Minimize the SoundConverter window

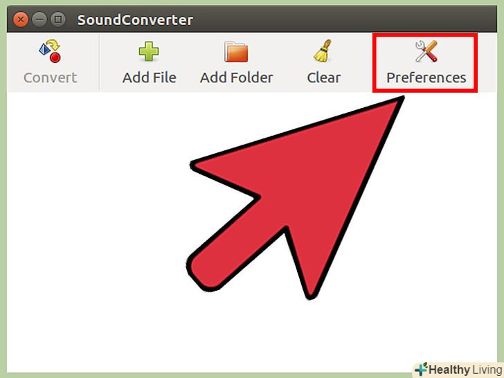point(39,19)
